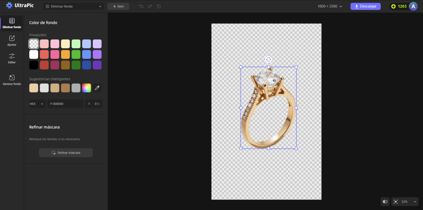This screenshot has width=423, height=210.
Task: Switch to the Eliminar fondo sidebar tab
Action: click(x=12, y=23)
